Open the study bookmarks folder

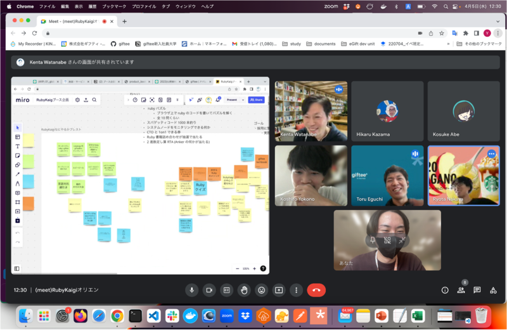pos(292,44)
